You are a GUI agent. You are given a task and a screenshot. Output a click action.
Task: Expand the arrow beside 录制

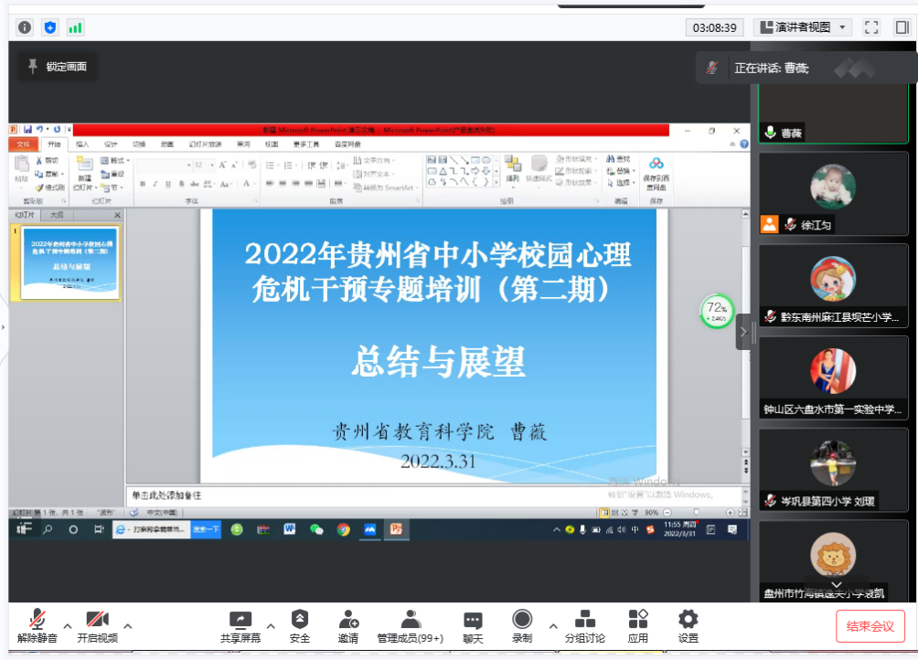point(551,626)
